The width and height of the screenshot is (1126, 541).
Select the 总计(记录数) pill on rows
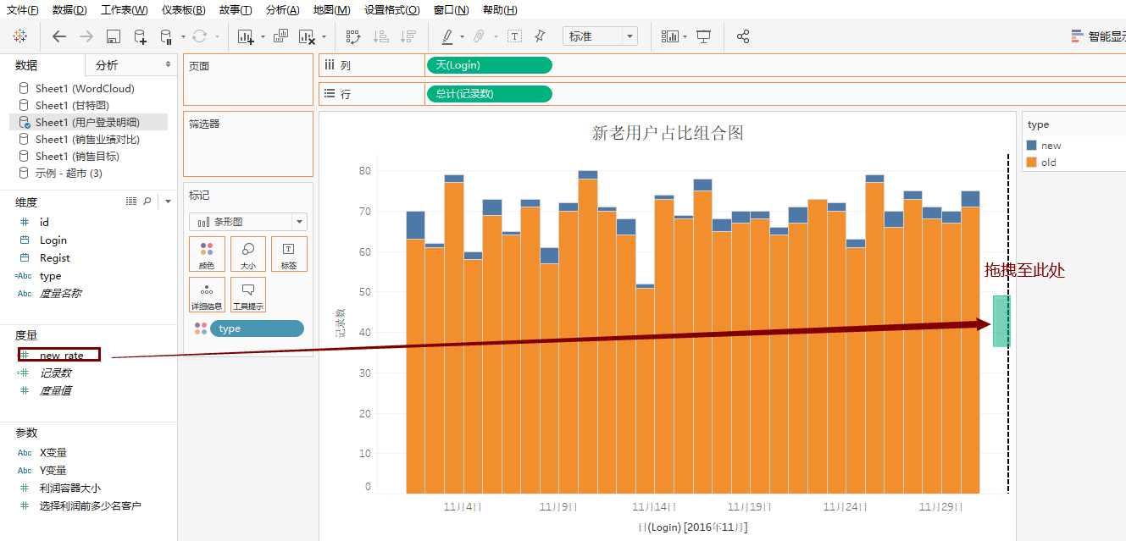(x=489, y=94)
